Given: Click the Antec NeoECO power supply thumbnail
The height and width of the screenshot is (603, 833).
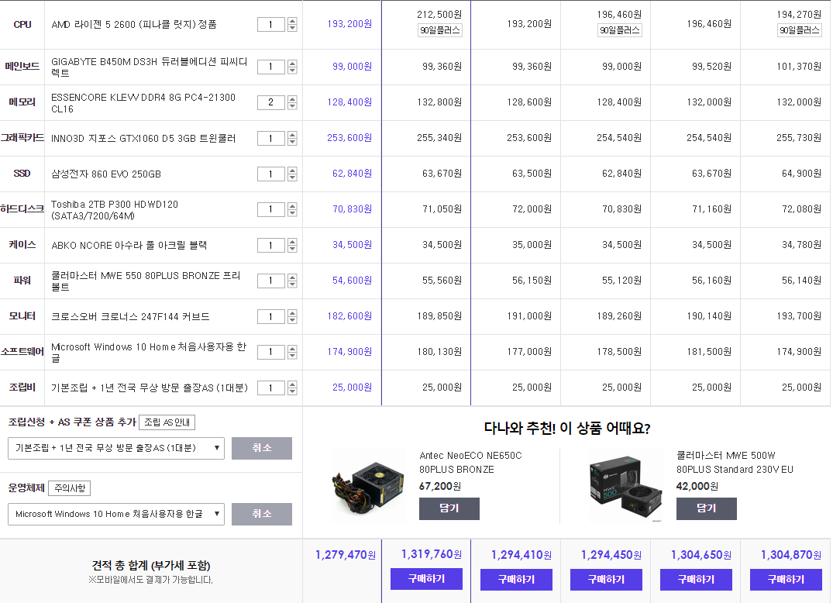Looking at the screenshot, I should (367, 486).
